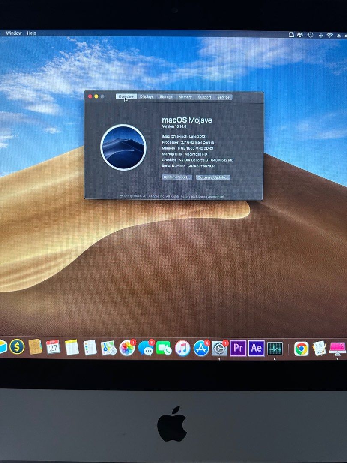Click the Software Update button
Image resolution: width=347 pixels, height=463 pixels.
click(213, 177)
